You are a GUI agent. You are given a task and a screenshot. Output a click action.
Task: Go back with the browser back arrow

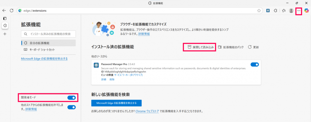pos(4,11)
